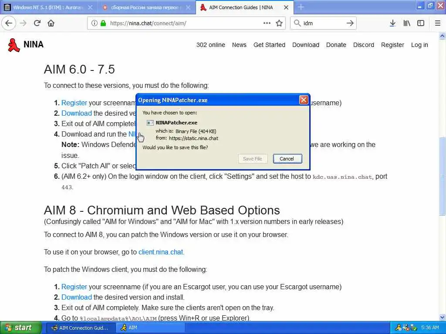
Task: Click the page scrollbar down arrow
Action: coord(442,317)
